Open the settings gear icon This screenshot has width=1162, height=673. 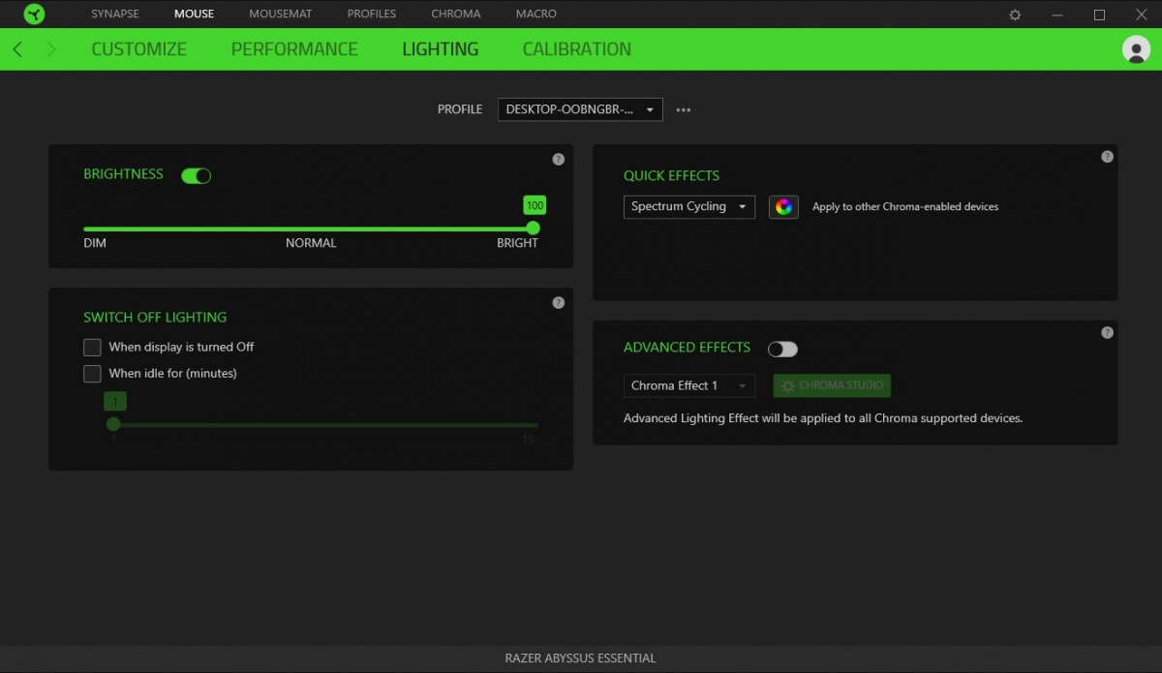1015,15
